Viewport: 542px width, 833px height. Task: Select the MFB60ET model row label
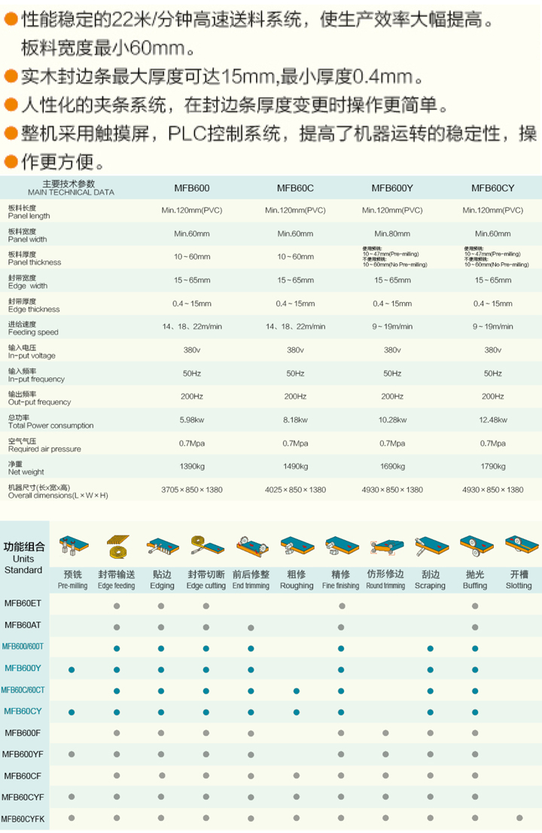[23, 603]
